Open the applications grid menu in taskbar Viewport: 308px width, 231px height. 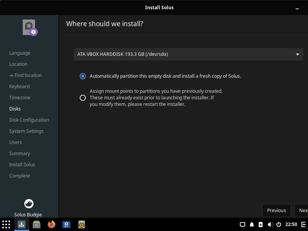point(6,224)
